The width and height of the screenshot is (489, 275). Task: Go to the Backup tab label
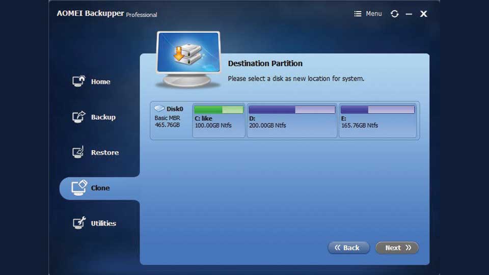pos(103,117)
